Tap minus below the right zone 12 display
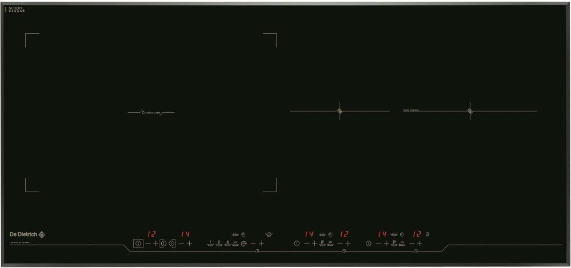The width and height of the screenshot is (571, 268). tap(412, 243)
